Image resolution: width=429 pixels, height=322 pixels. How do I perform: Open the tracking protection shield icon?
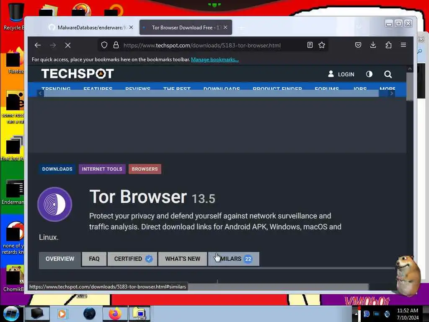pyautogui.click(x=104, y=45)
